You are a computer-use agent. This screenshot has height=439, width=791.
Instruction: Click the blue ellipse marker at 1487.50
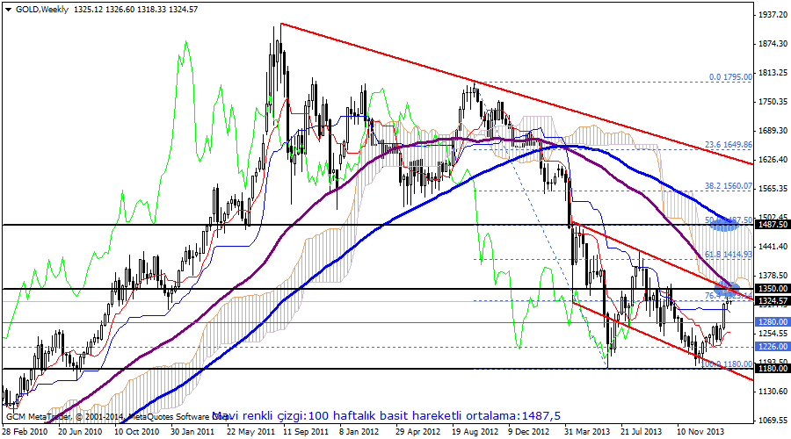724,226
